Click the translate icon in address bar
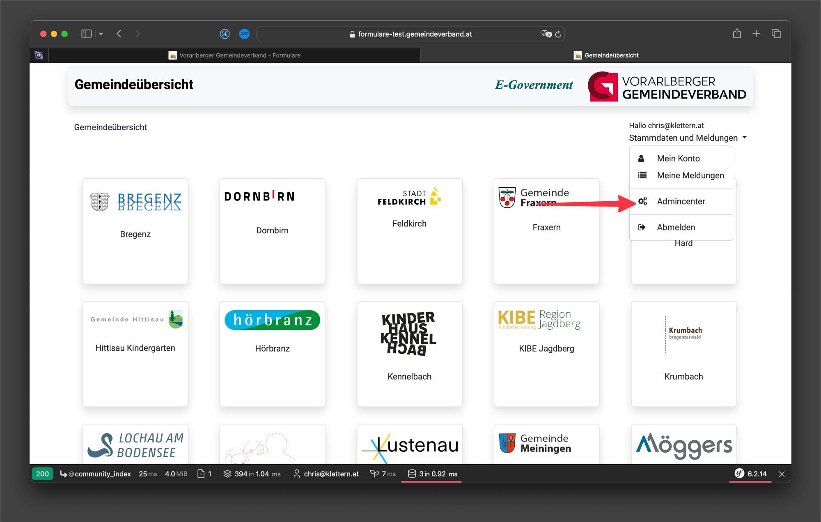Screen dimensions: 821x522 coord(546,34)
